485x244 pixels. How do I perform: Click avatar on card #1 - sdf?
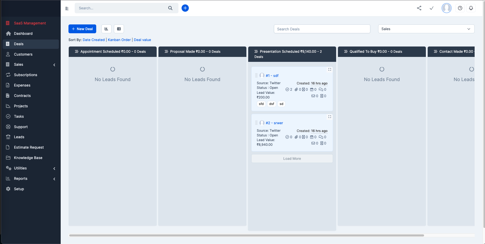coord(262,75)
